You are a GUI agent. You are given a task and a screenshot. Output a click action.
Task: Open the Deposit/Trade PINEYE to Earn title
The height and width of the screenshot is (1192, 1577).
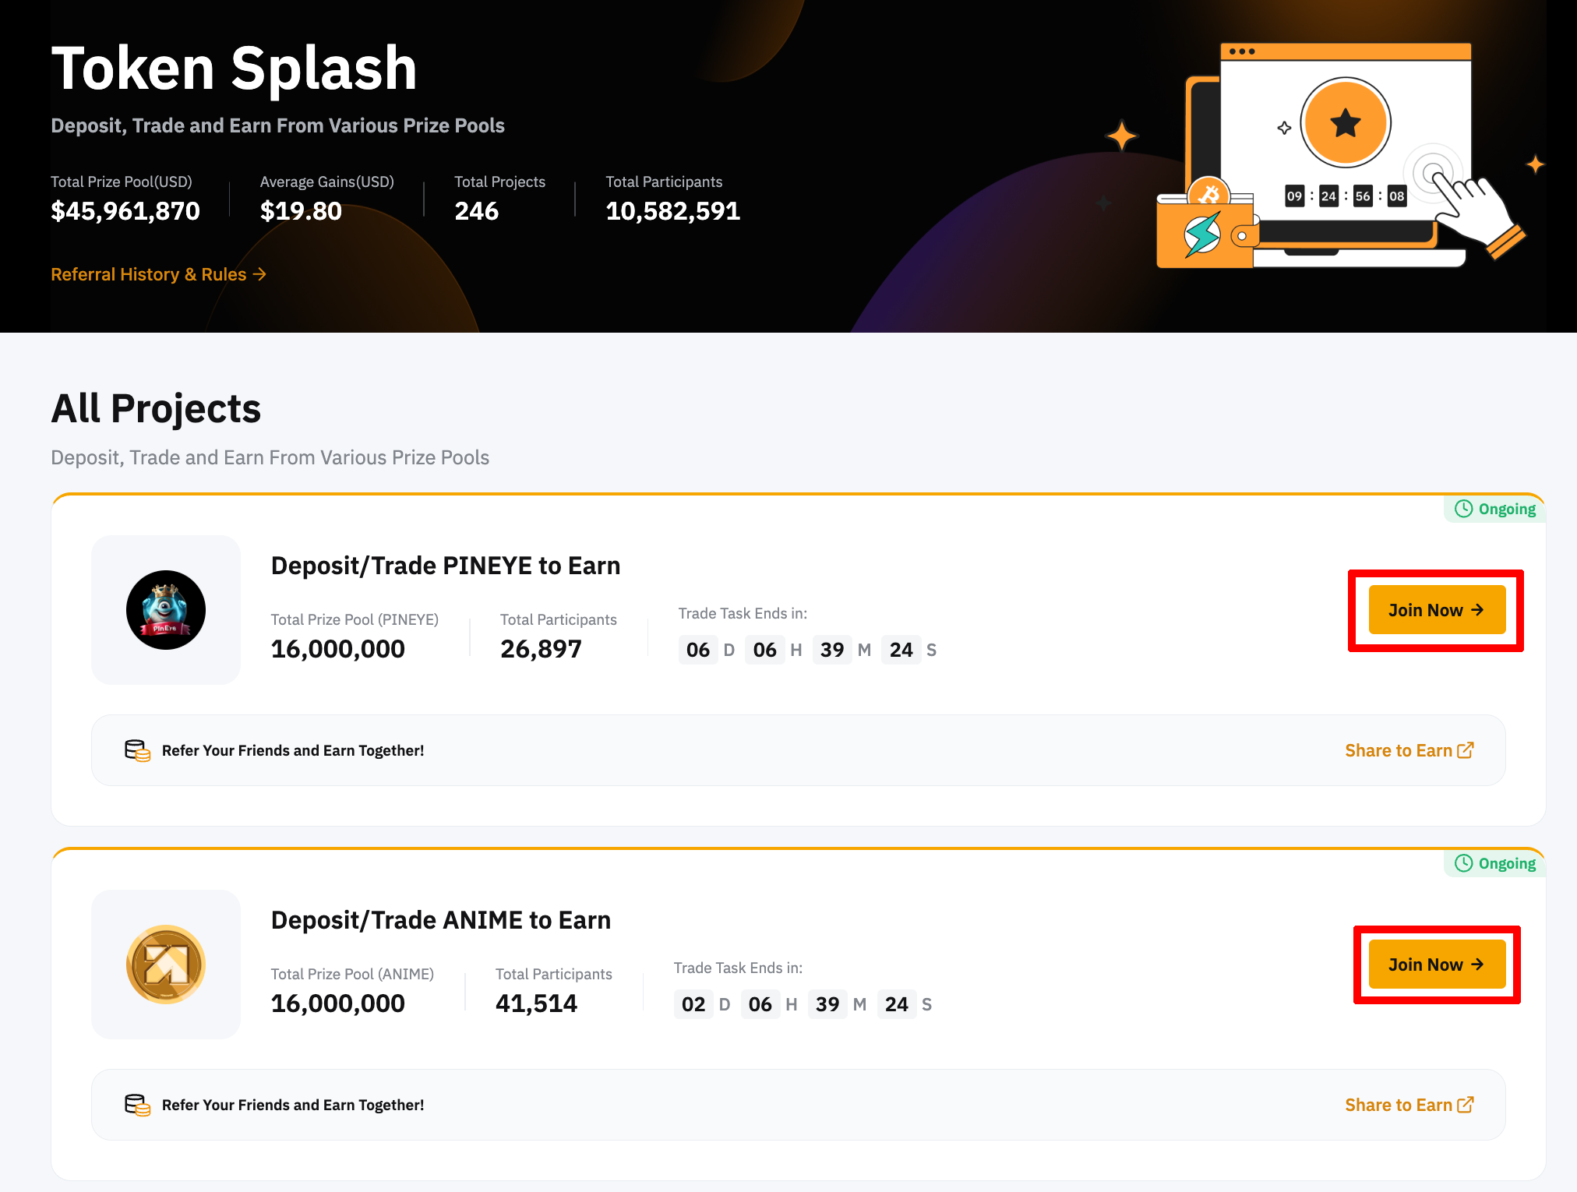[x=446, y=566]
